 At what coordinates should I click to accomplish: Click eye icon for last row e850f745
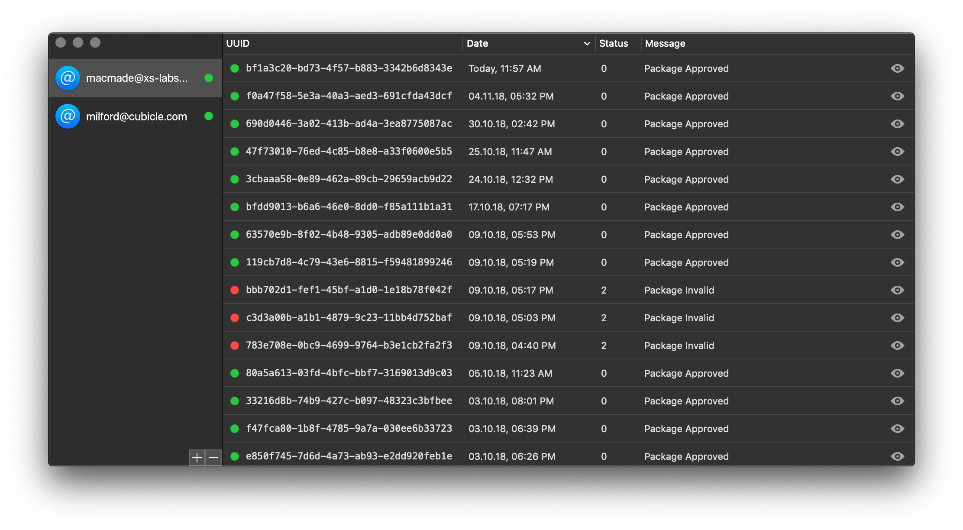(897, 456)
